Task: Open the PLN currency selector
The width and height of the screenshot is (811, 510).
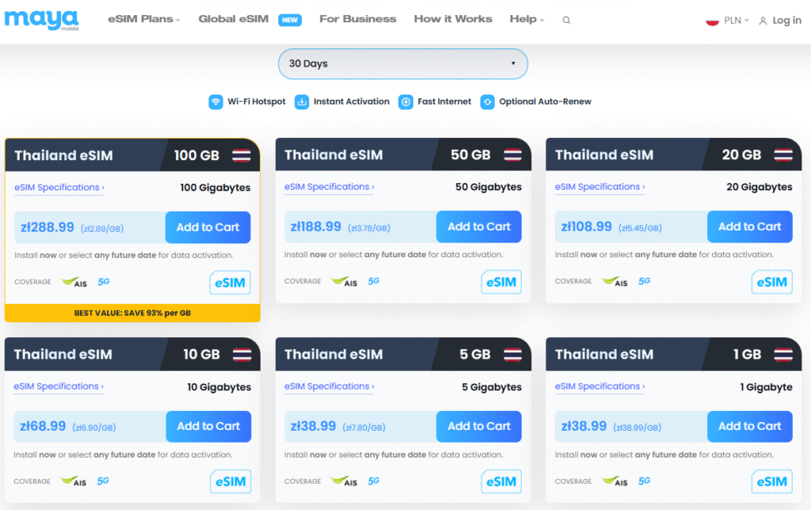Action: click(x=736, y=21)
